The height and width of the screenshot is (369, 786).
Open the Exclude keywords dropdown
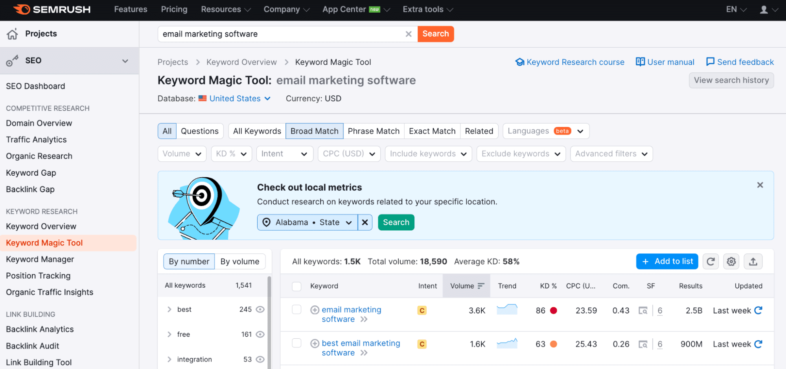(x=521, y=154)
